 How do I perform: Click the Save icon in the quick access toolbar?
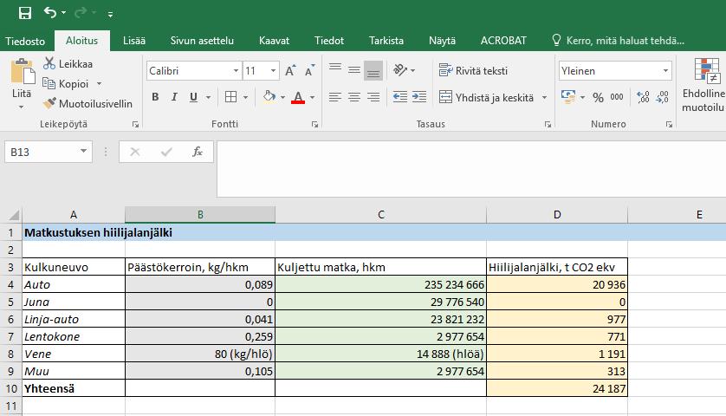click(25, 13)
